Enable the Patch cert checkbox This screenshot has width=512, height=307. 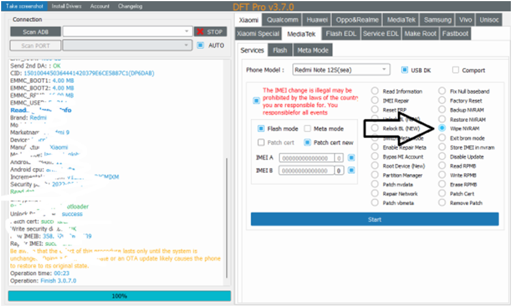261,142
